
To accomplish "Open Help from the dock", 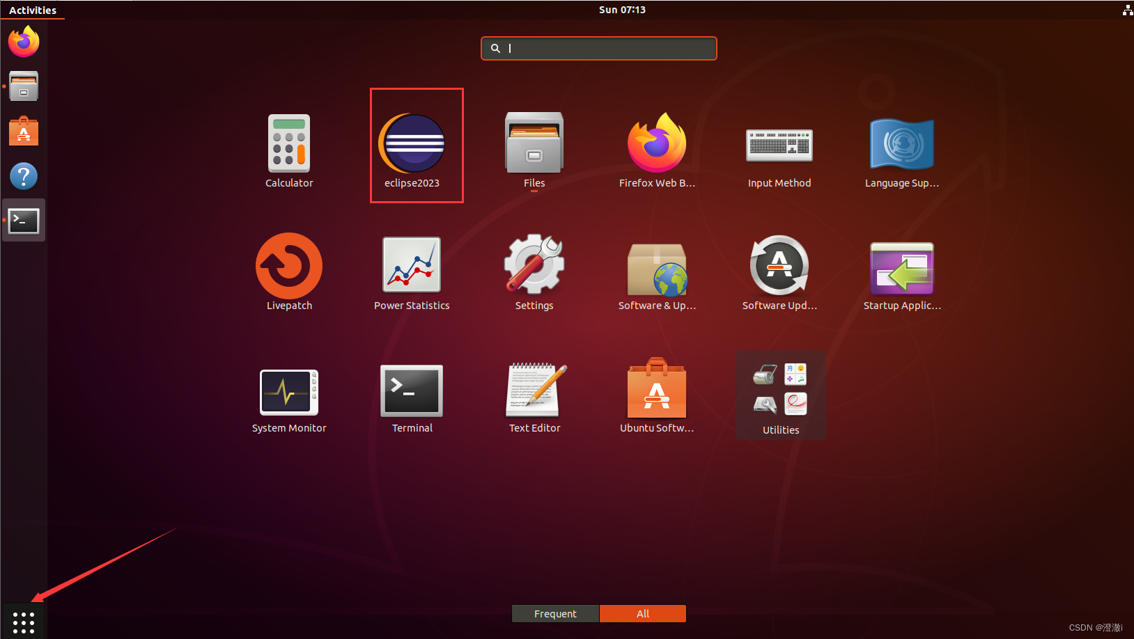I will pyautogui.click(x=24, y=176).
